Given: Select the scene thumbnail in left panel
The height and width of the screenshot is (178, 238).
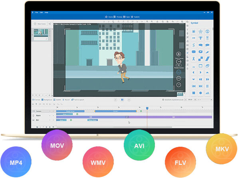Looking at the screenshot, I should (x=41, y=35).
